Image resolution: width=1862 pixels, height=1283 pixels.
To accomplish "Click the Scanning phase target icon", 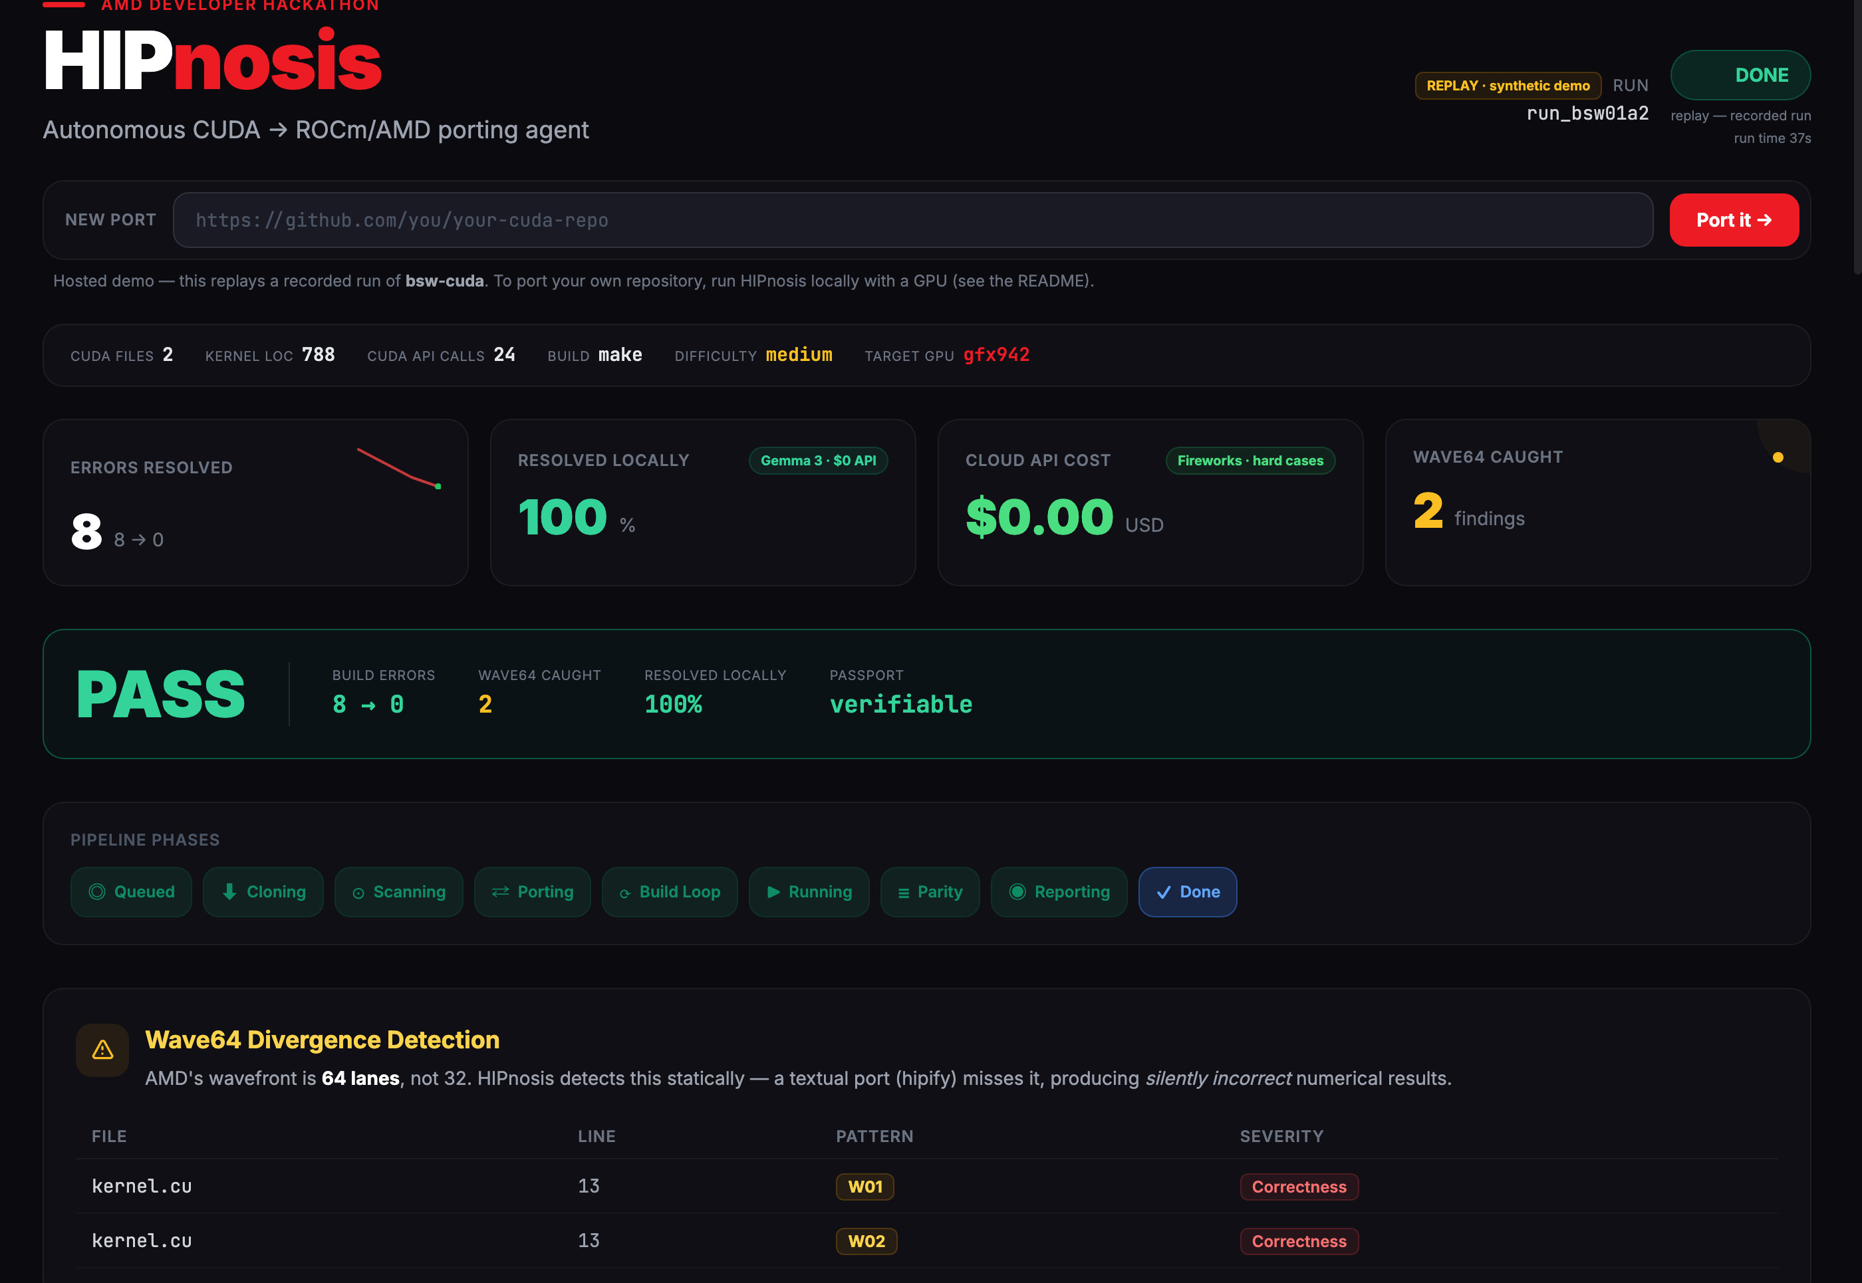I will tap(358, 893).
